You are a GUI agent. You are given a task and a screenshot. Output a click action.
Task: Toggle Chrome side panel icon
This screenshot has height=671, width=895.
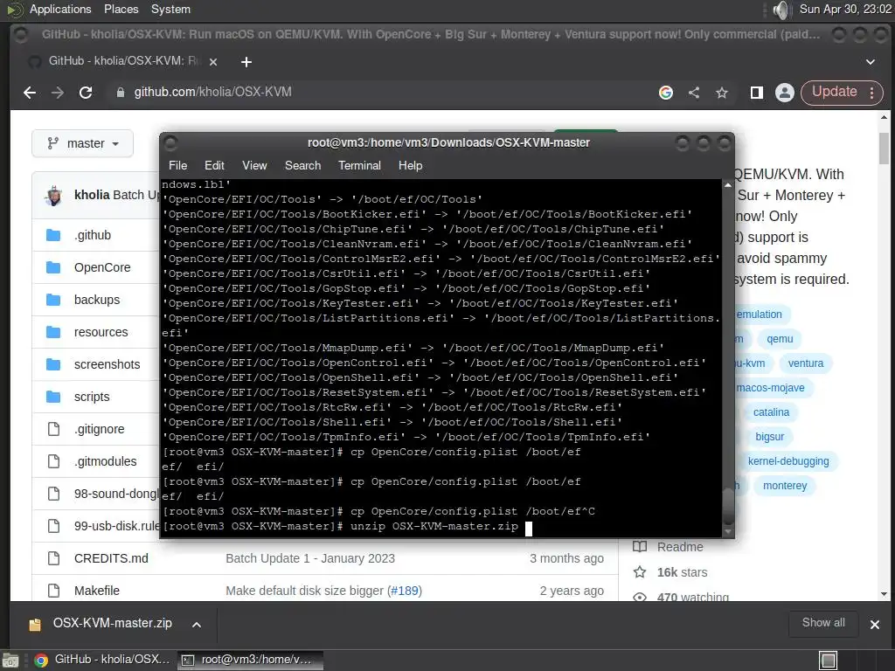(x=757, y=93)
